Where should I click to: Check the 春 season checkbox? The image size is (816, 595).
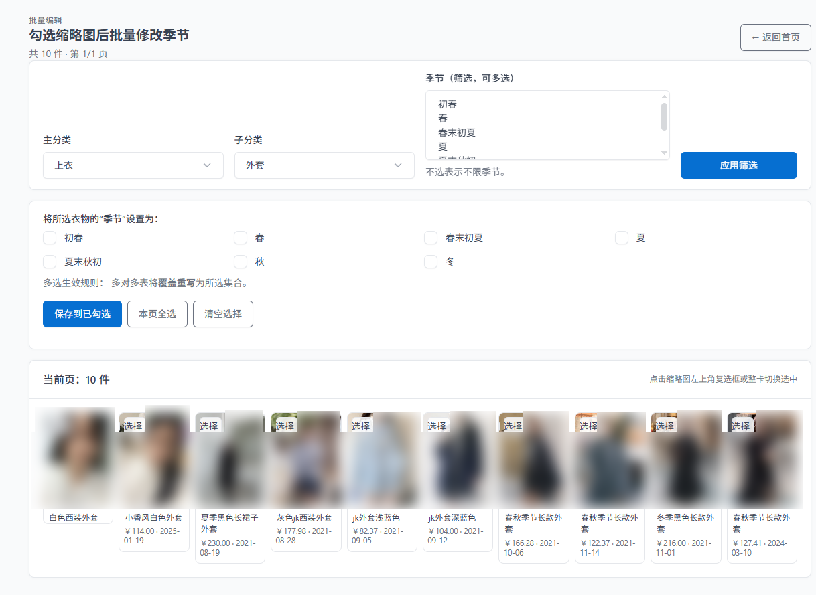(241, 238)
